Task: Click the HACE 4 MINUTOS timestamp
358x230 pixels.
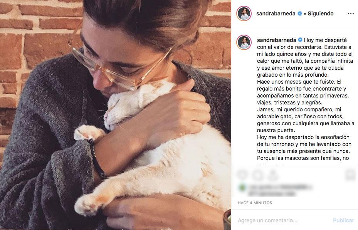Action: (x=255, y=203)
